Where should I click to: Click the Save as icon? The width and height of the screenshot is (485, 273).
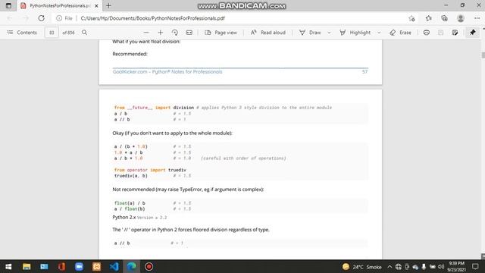coord(455,33)
